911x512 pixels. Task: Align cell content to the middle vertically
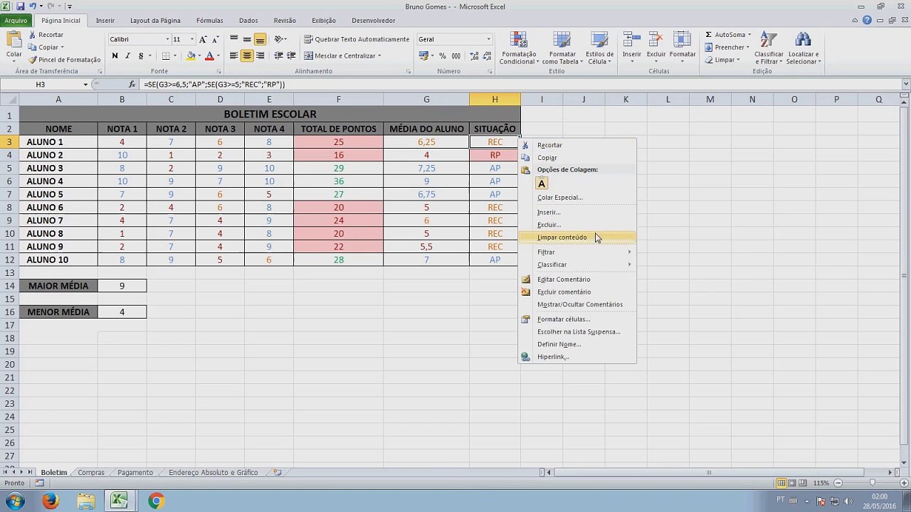tap(247, 39)
